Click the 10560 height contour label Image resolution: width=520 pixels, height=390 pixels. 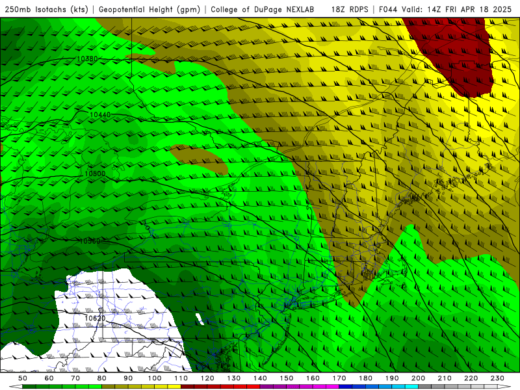(x=90, y=241)
